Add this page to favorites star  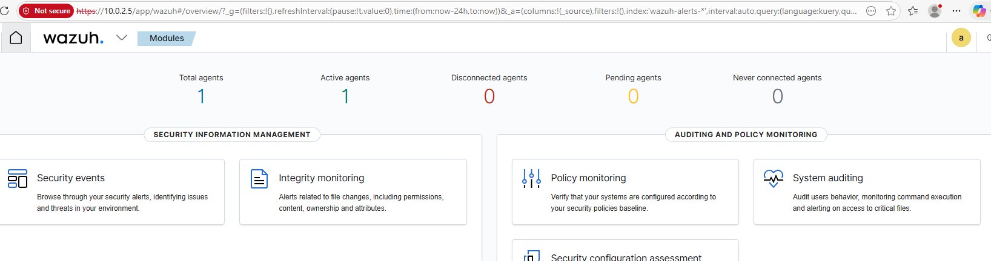coord(891,11)
